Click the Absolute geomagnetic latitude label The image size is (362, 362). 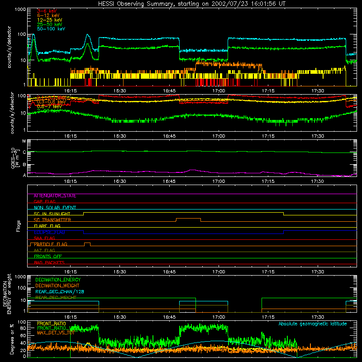pyautogui.click(x=313, y=324)
